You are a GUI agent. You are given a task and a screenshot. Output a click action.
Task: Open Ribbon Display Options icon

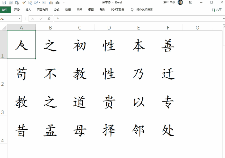191,2
